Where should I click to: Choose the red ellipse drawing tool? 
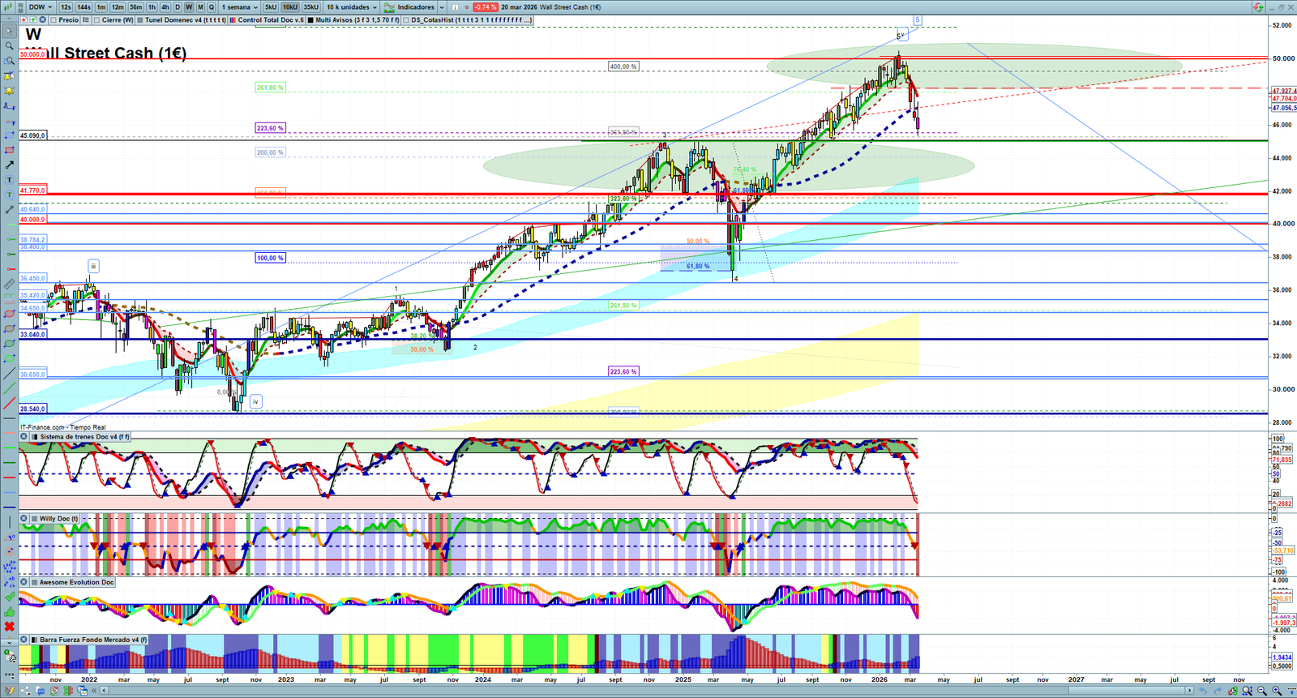(x=9, y=314)
